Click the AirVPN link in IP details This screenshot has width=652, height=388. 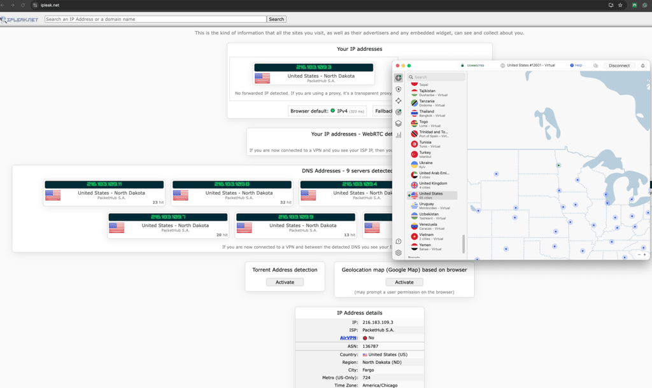coord(348,338)
